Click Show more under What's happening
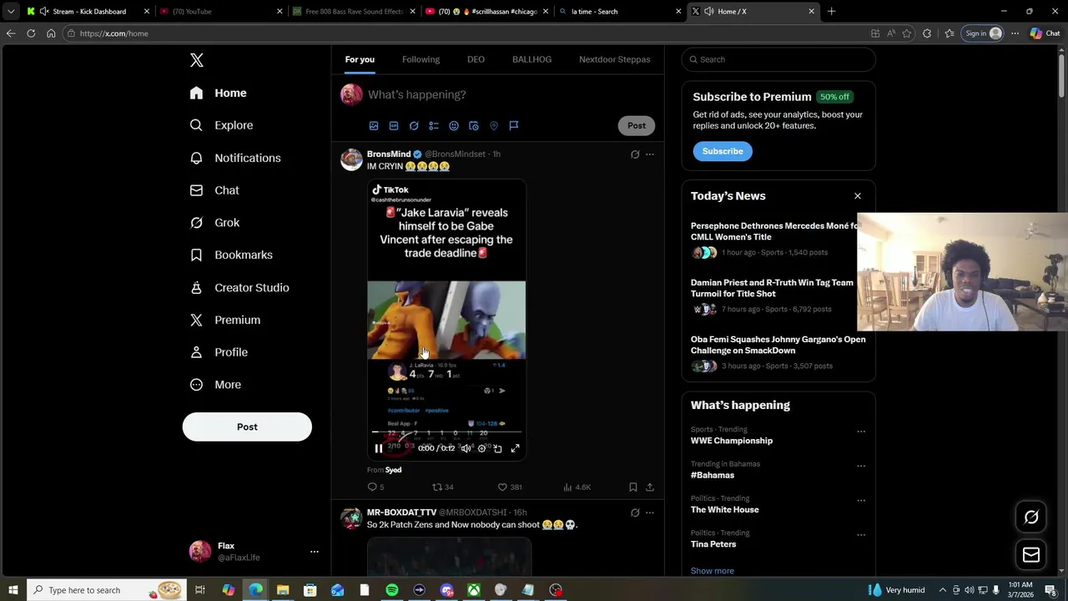The height and width of the screenshot is (601, 1068). pyautogui.click(x=712, y=571)
